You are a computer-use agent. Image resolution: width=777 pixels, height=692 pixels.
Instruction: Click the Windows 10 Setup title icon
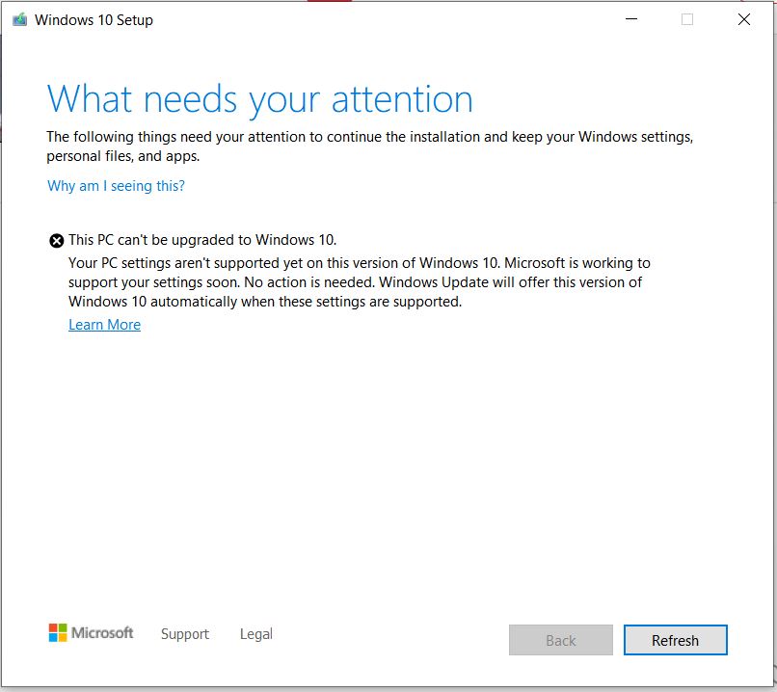[20, 20]
